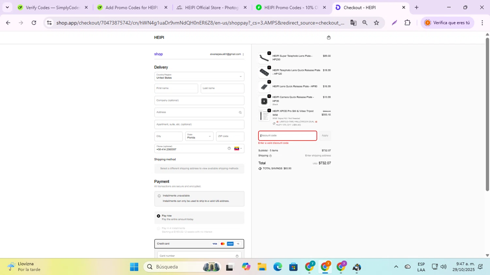Click the First name field
Viewport: 490px width, 275px height.
click(x=176, y=88)
